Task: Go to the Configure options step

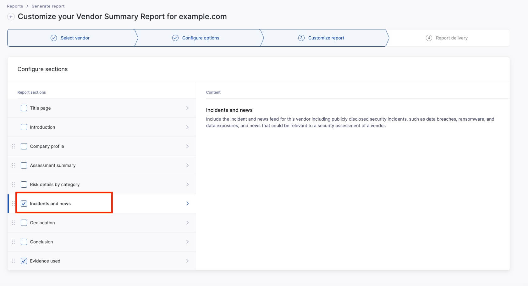Action: [200, 38]
